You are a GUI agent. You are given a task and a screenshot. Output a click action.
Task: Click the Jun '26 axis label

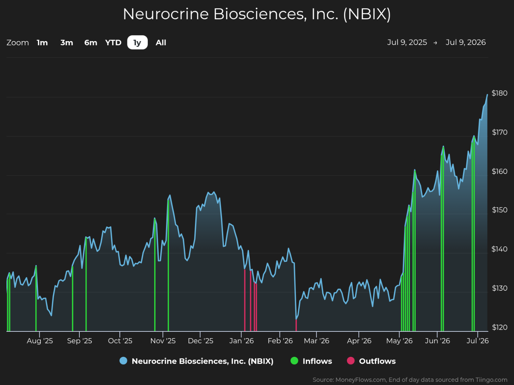pos(437,341)
